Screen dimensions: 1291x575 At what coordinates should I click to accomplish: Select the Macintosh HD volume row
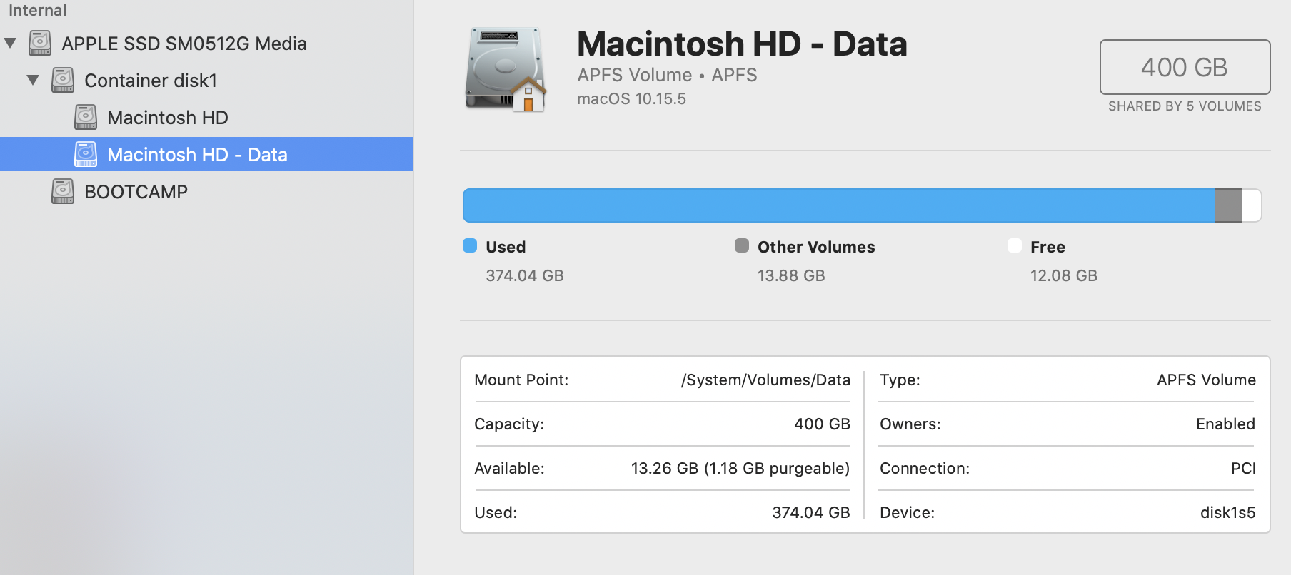[206, 118]
